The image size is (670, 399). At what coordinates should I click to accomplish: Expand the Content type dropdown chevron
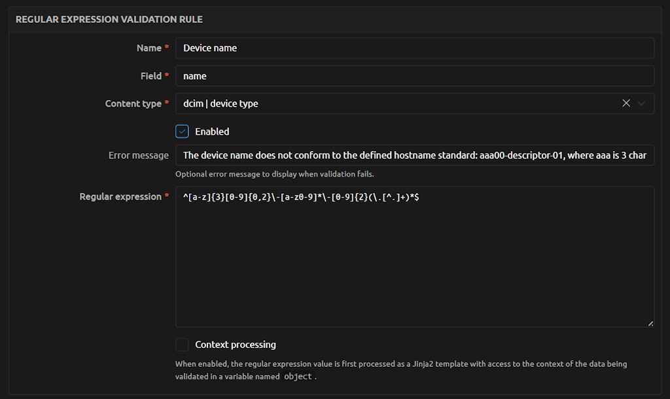pos(642,103)
